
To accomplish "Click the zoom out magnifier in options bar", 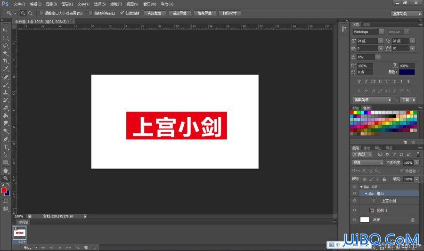I will pyautogui.click(x=30, y=13).
